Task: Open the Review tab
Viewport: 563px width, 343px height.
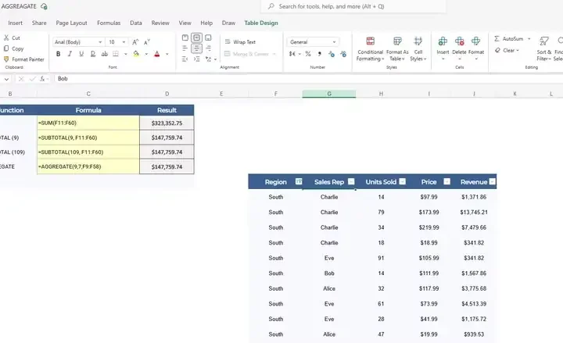Action: (160, 23)
